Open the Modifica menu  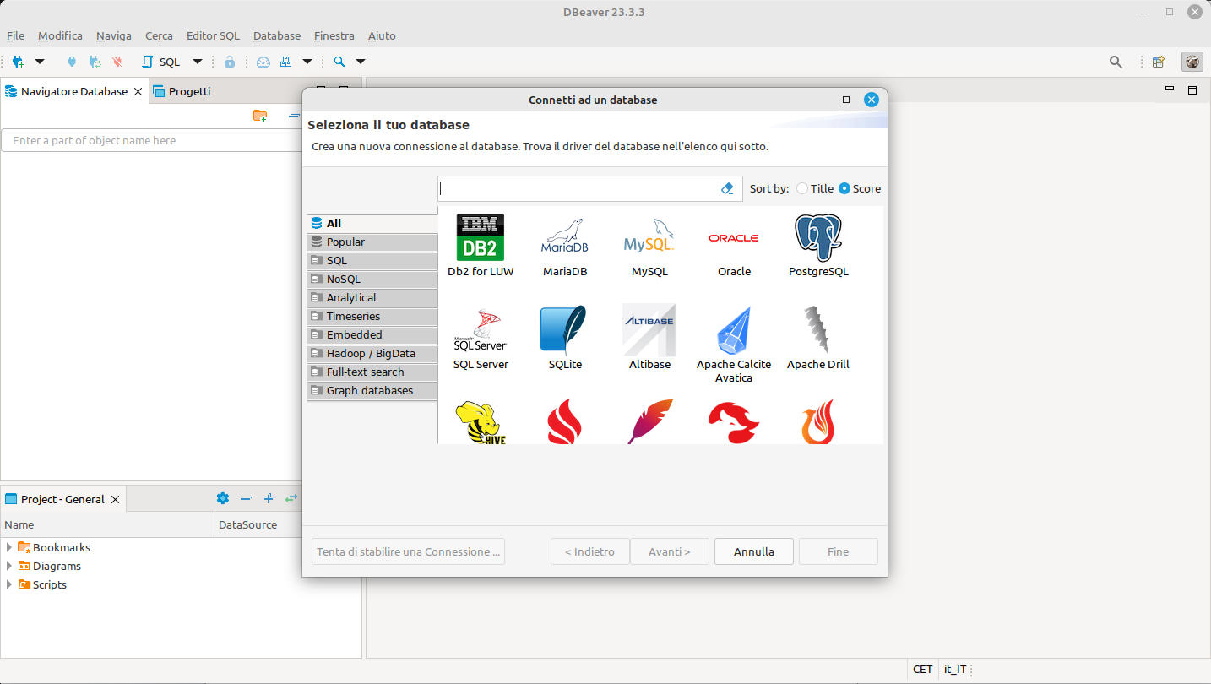(60, 35)
